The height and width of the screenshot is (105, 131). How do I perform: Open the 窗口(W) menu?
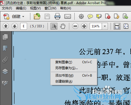point(50,8)
